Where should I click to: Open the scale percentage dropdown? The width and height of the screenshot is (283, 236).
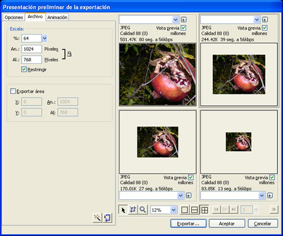[44, 38]
